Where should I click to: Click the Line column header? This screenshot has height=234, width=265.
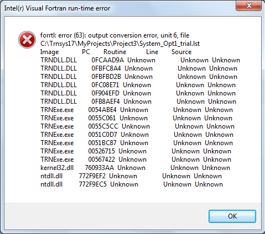152,52
